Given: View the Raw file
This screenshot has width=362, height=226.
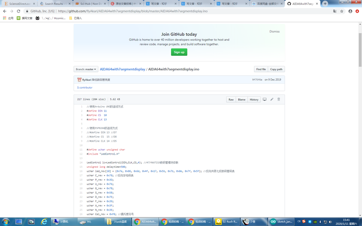Looking at the screenshot, I should [231, 99].
